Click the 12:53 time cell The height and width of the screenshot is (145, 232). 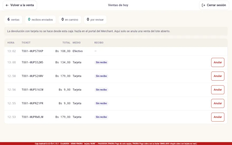tap(12, 117)
